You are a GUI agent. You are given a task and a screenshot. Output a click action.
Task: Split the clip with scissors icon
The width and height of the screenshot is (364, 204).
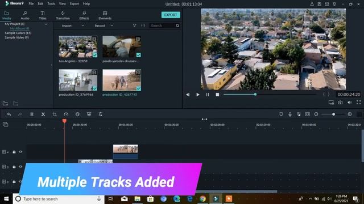[43, 114]
